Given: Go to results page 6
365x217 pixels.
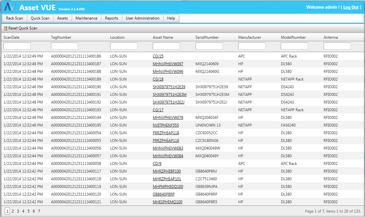Looking at the screenshot, I should point(34,211).
